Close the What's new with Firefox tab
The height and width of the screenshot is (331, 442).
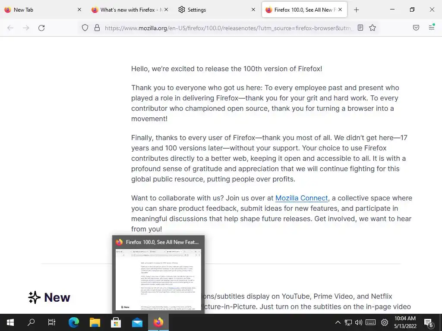[x=166, y=9]
